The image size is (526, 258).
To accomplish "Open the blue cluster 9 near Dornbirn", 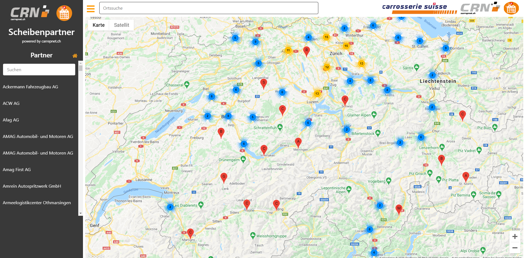I will tap(446, 48).
